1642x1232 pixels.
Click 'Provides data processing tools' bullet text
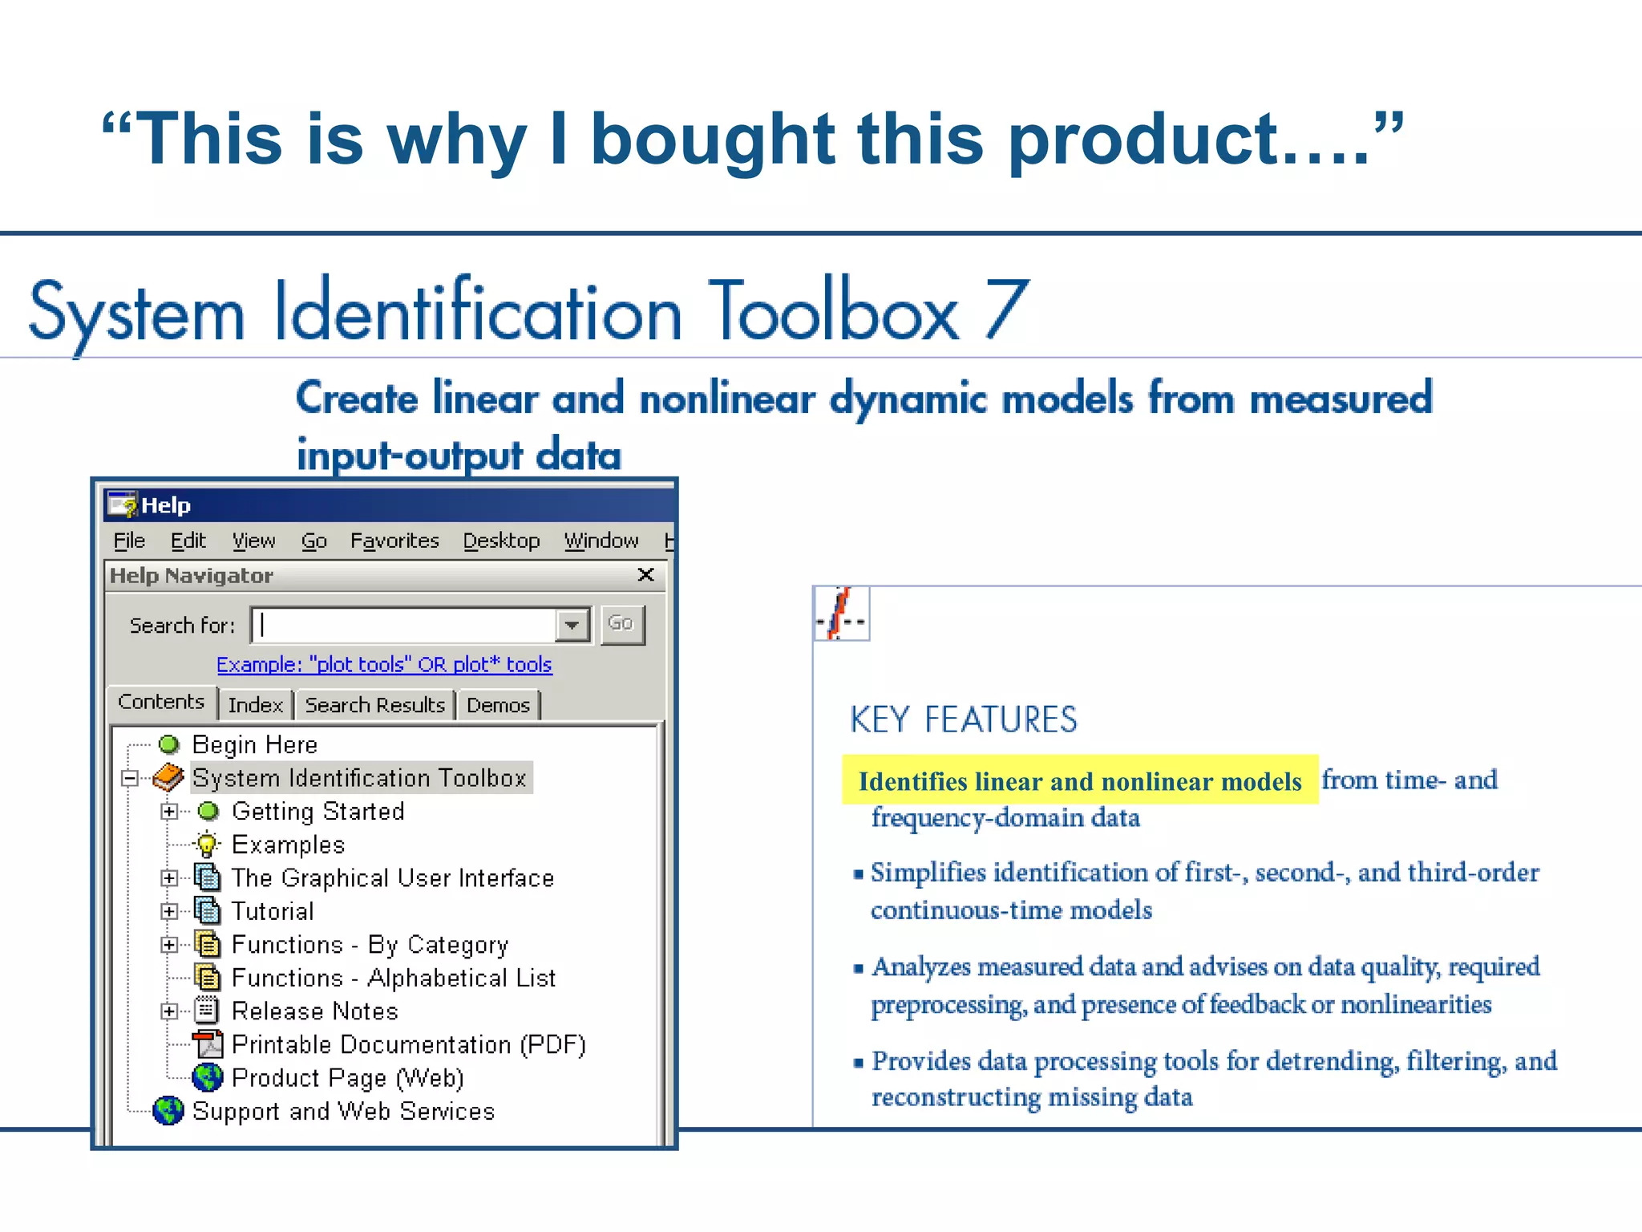pos(1215,1078)
